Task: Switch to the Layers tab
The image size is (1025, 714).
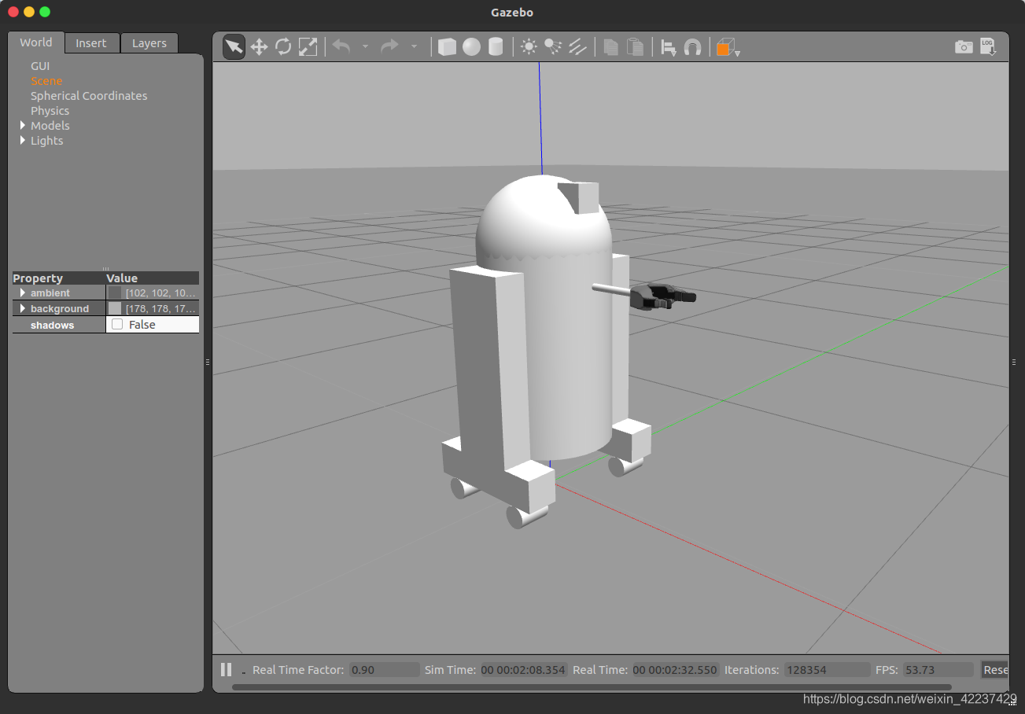Action: point(149,43)
